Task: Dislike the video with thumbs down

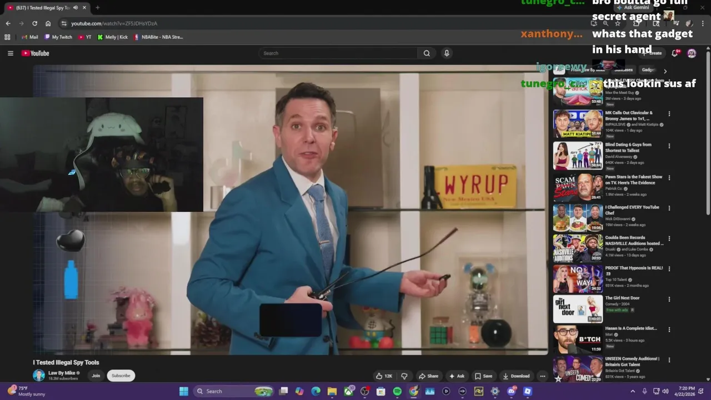Action: 404,376
